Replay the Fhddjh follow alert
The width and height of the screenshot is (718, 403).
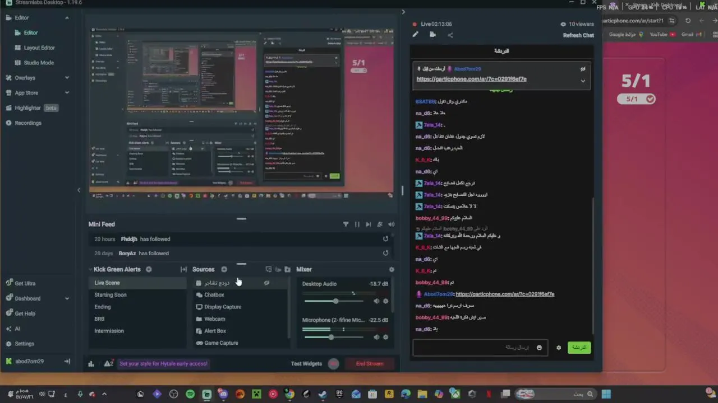coord(385,239)
